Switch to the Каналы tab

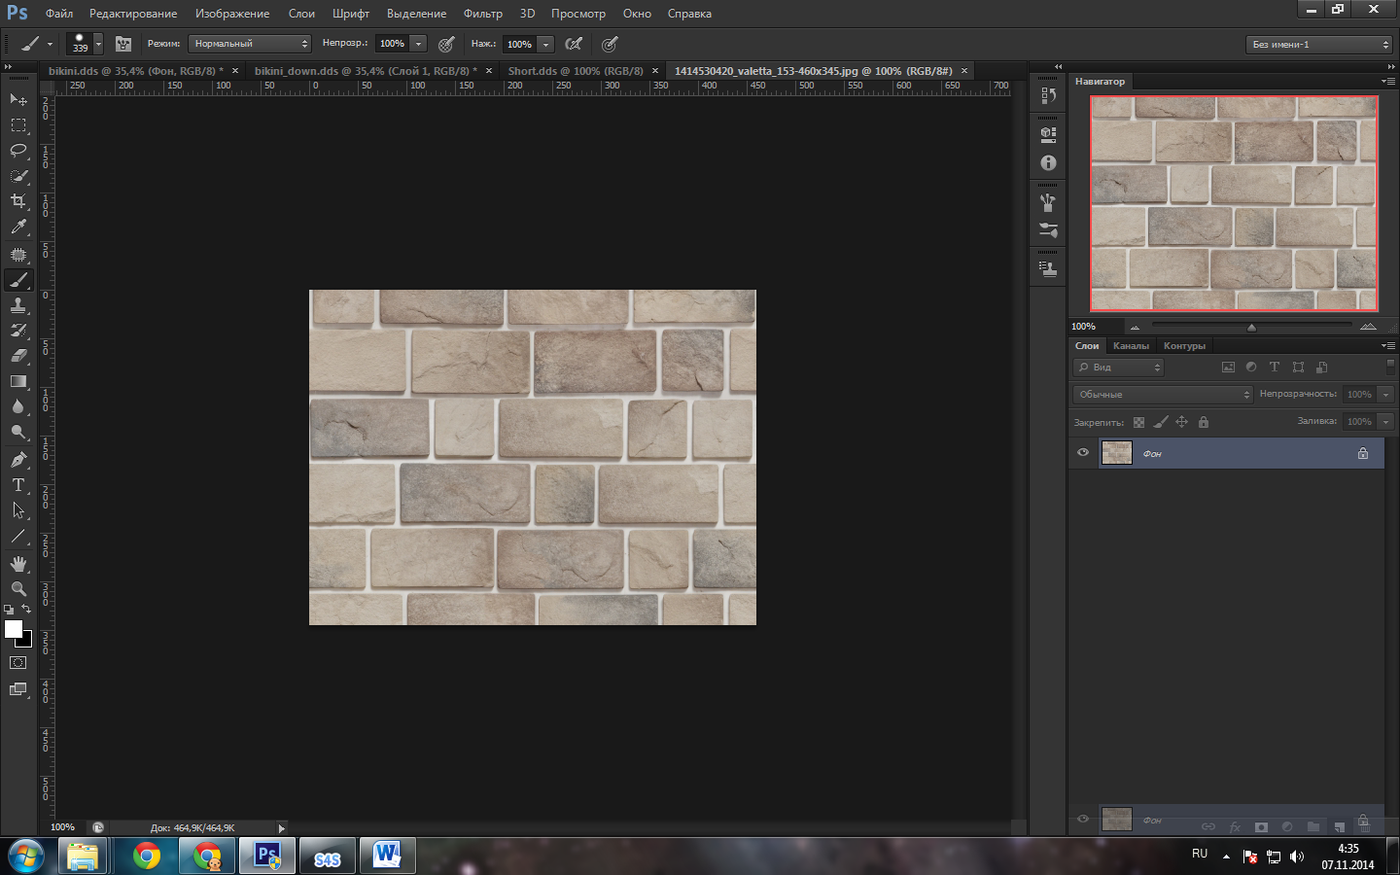pos(1131,346)
